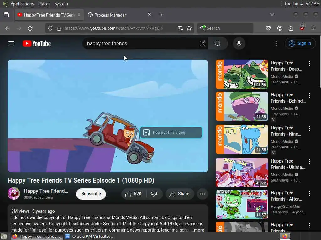Click the clock date in top panel
This screenshot has width=321, height=240.
point(302,4)
